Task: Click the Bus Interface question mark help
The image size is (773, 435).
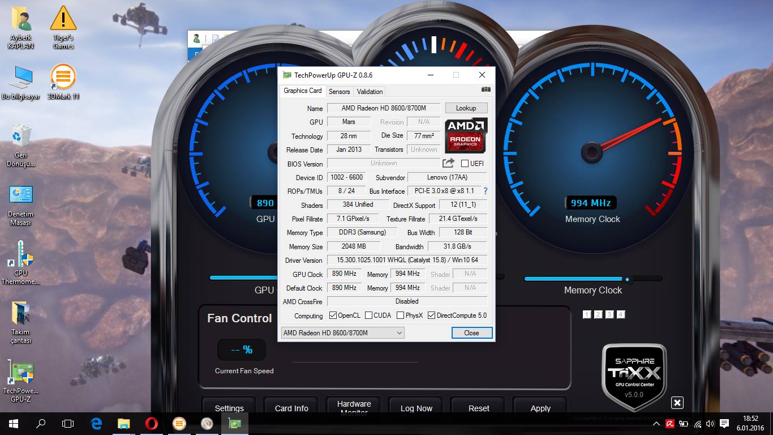Action: 485,191
